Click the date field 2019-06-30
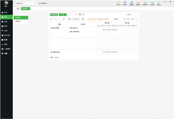 click(x=77, y=19)
